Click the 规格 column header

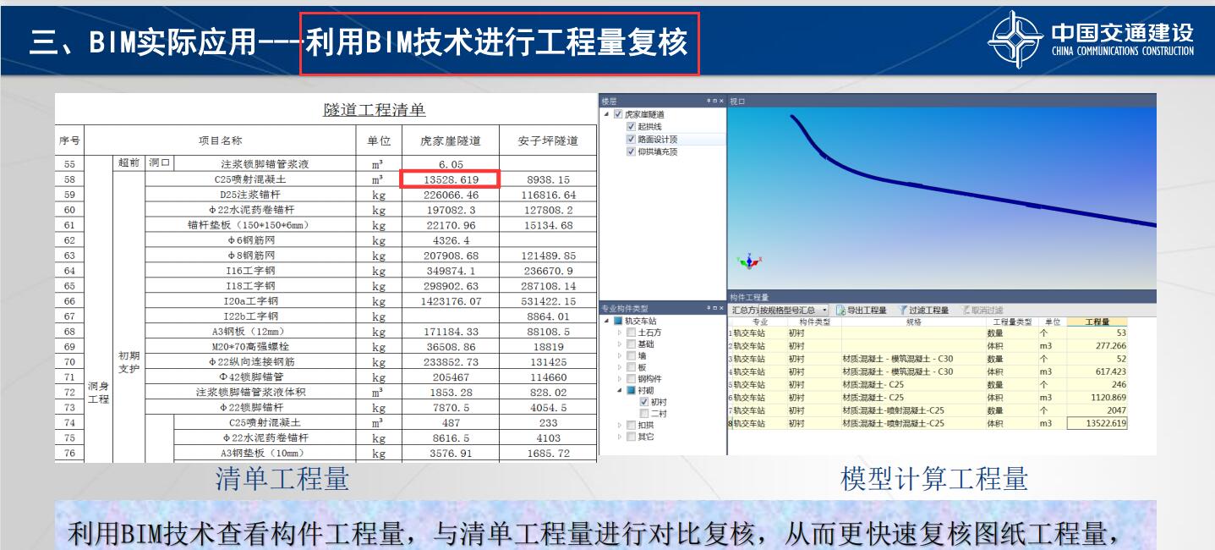click(913, 322)
